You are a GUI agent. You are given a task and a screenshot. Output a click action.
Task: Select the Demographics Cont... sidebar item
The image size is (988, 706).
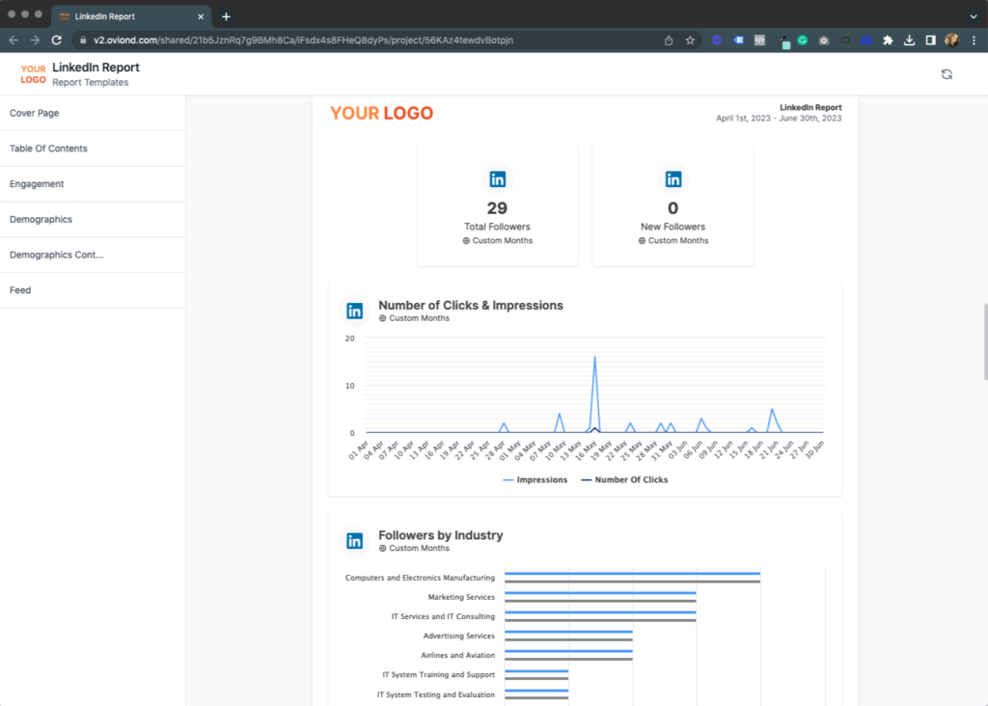[93, 255]
